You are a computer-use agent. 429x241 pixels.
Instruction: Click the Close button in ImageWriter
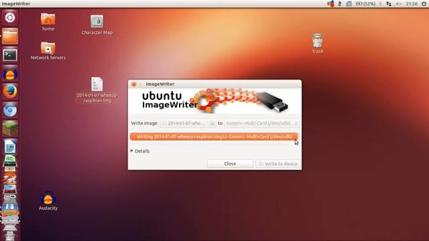point(230,163)
